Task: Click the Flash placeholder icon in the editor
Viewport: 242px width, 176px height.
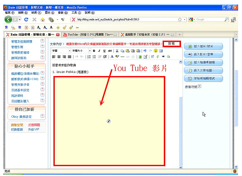Action: [x=109, y=121]
